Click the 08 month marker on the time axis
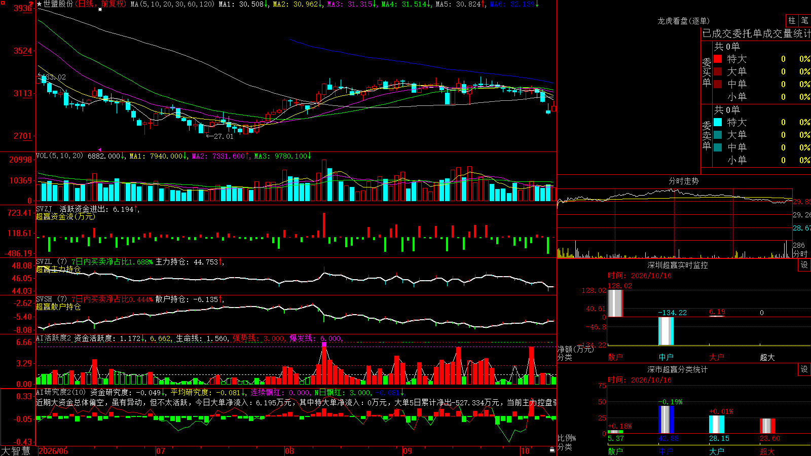 (289, 451)
